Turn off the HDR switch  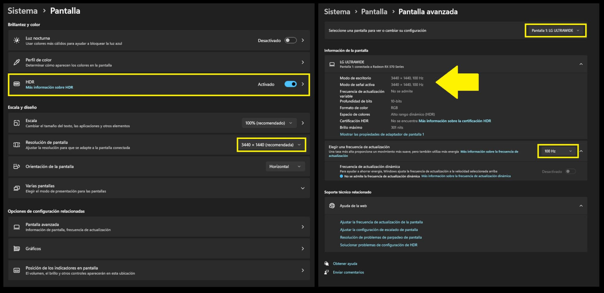point(291,84)
